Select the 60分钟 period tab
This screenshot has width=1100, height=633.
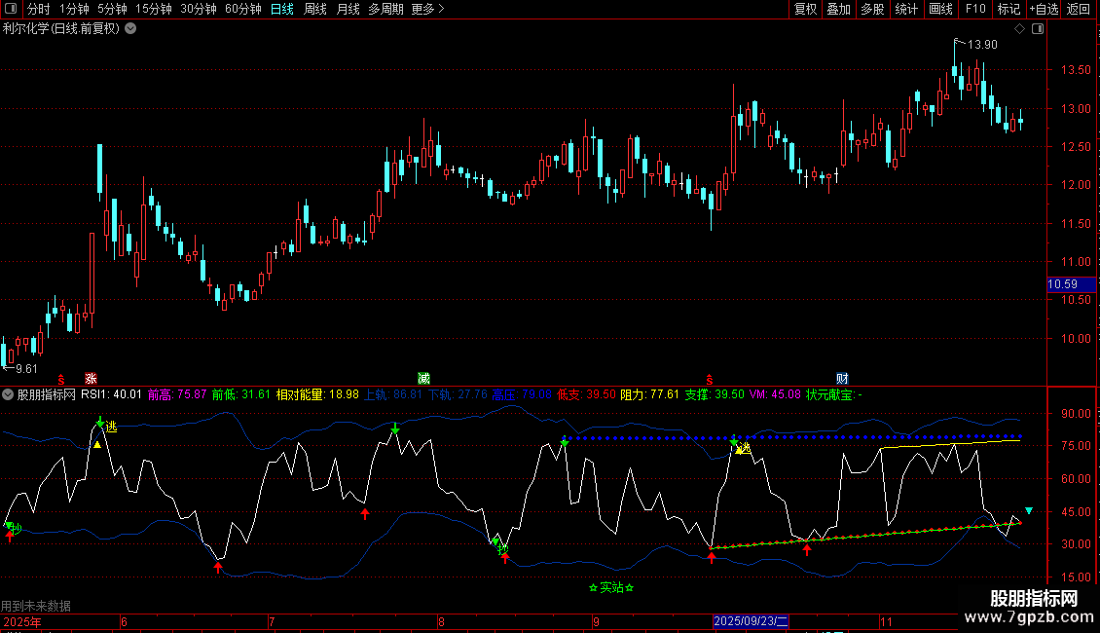tap(242, 10)
